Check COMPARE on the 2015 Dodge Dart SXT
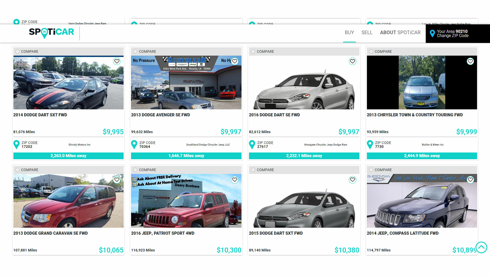The image size is (490, 276). tap(253, 170)
